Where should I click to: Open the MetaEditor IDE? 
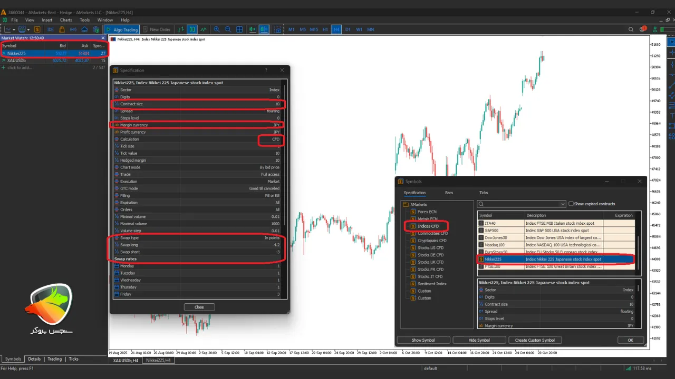pos(50,29)
